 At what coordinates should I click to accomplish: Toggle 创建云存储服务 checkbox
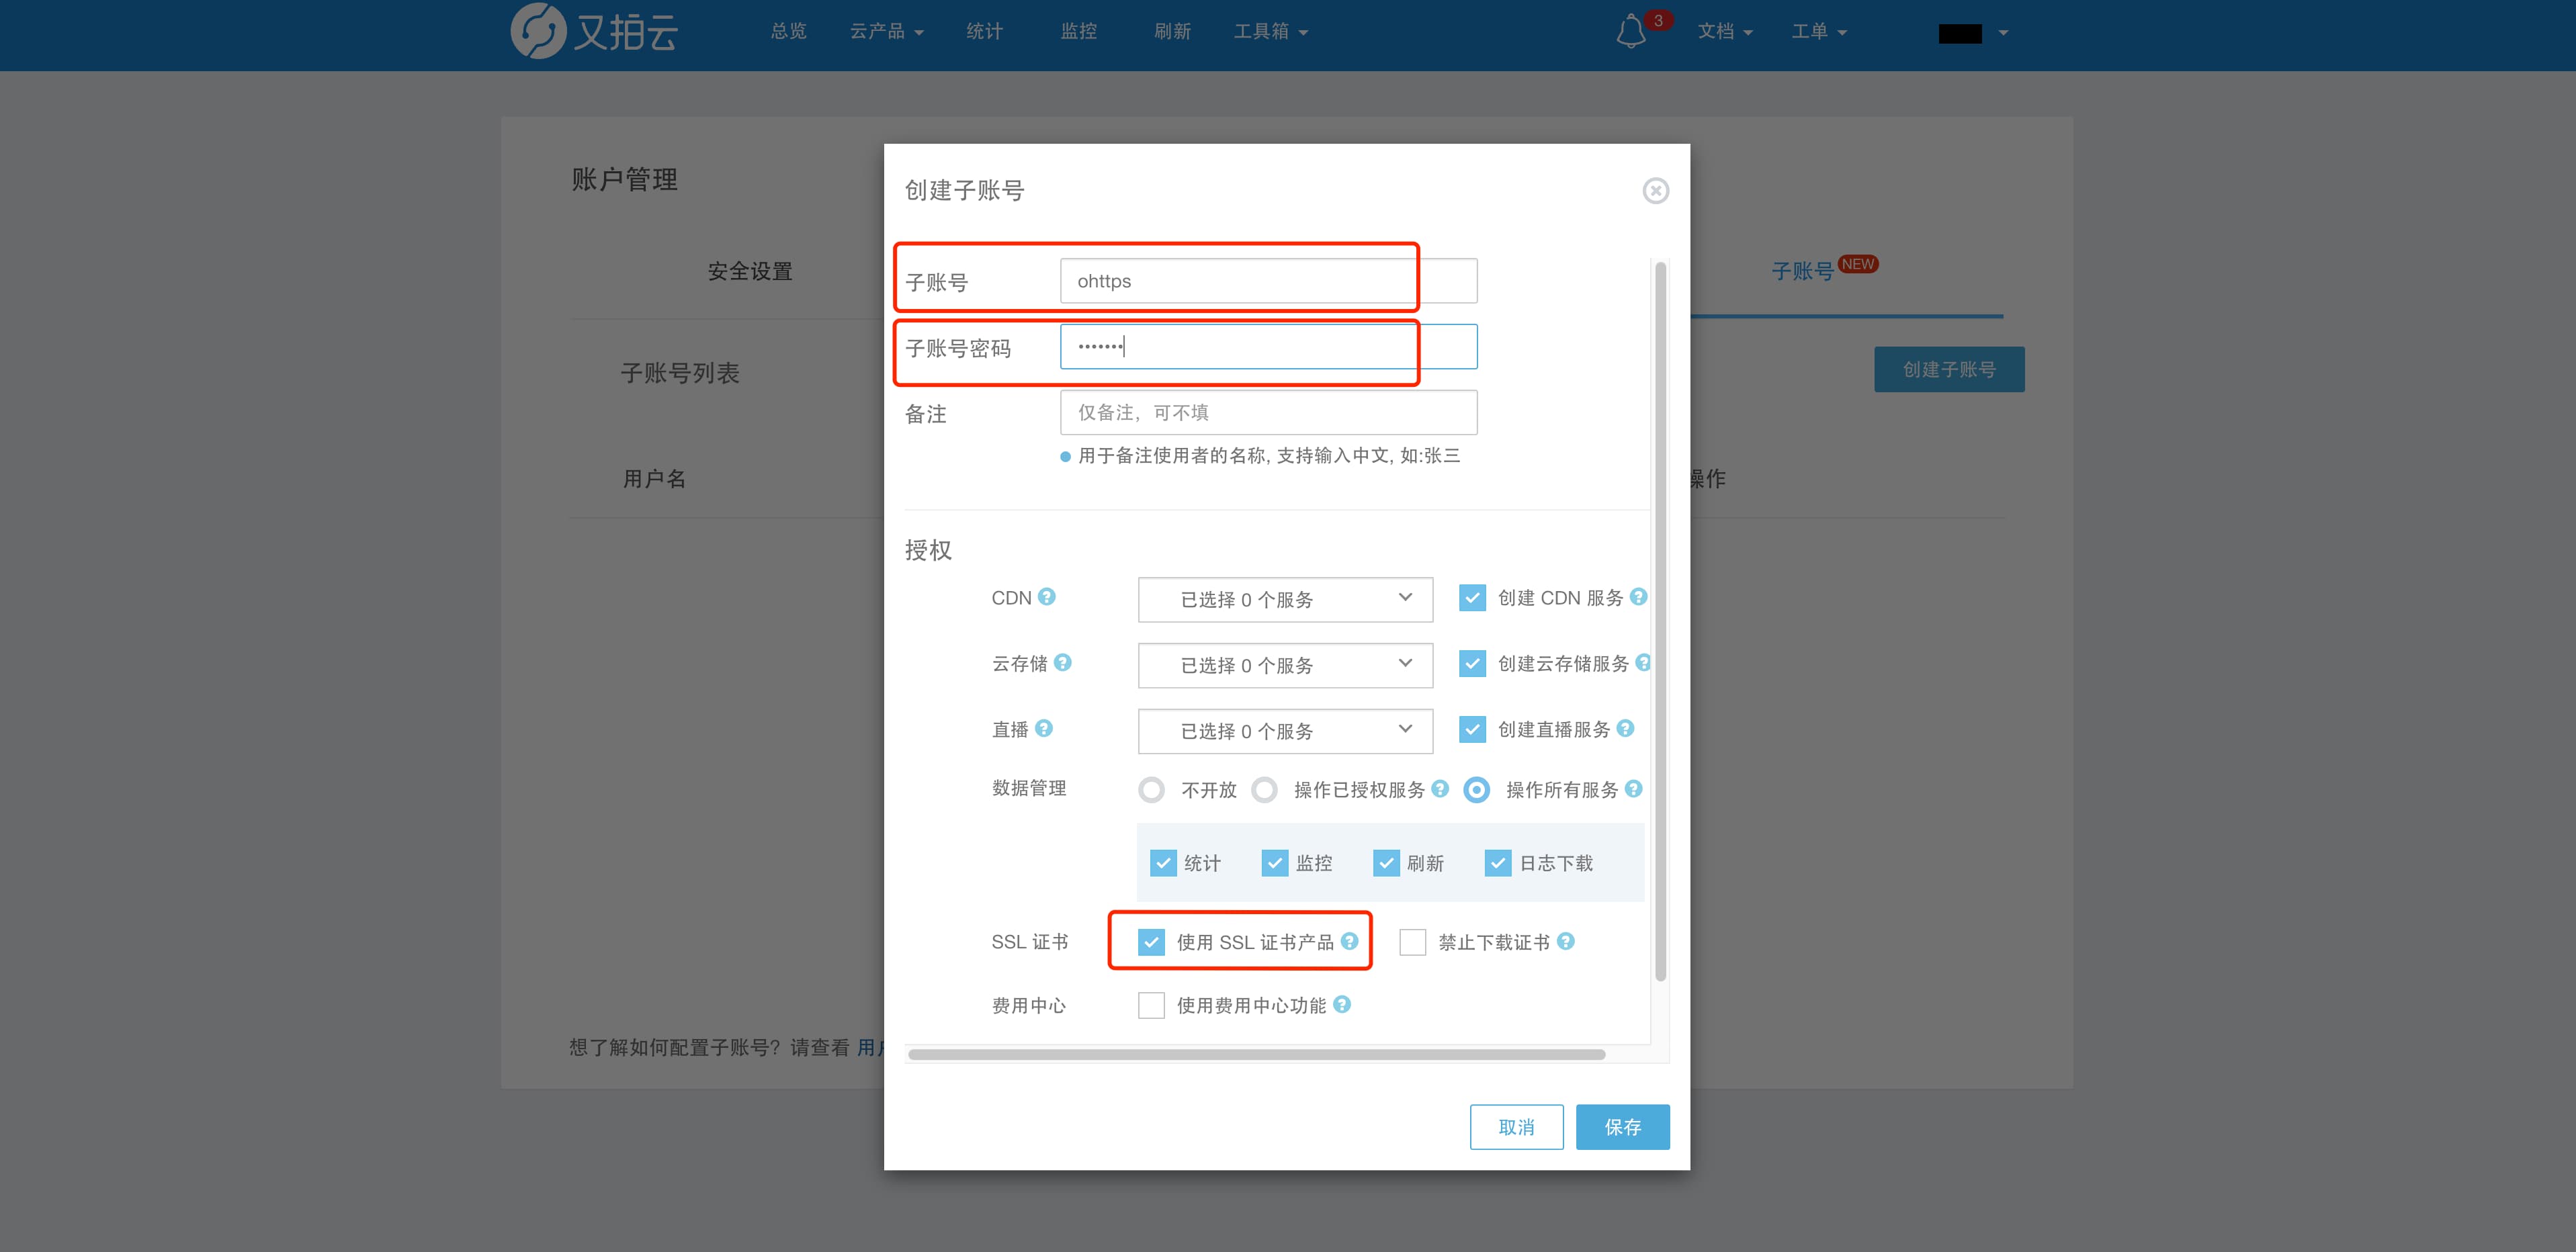(1472, 664)
